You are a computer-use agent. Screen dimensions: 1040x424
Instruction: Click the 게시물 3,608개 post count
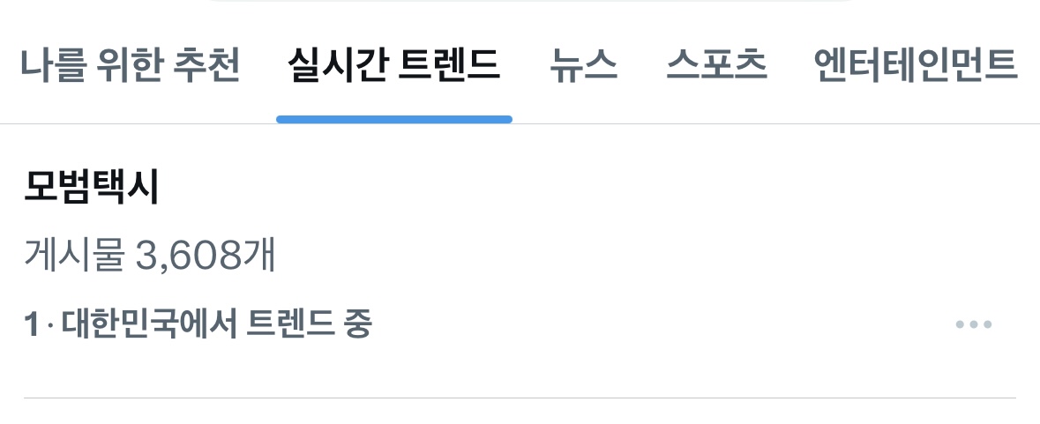[x=150, y=256]
